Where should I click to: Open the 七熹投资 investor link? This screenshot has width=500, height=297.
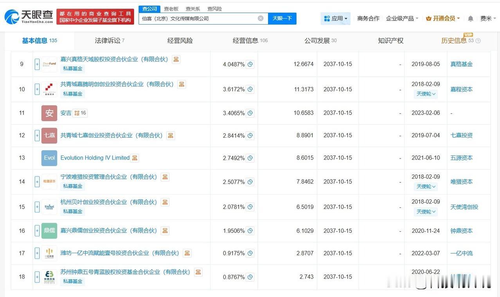(x=461, y=136)
